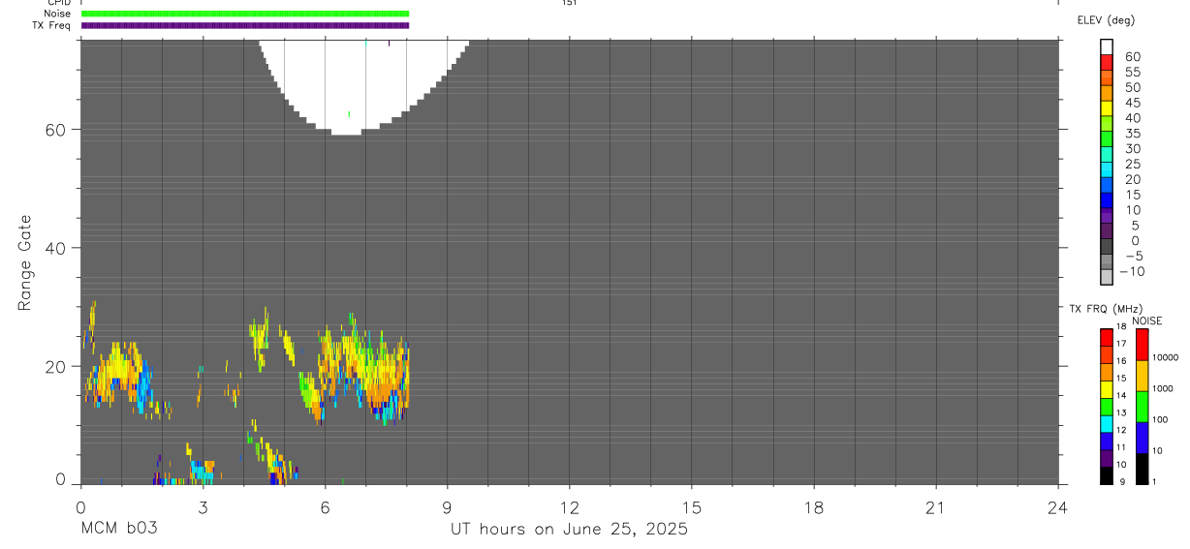The image size is (1190, 549).
Task: Click the 'TX FRQ (MHz)' legend title
Action: [x=1106, y=309]
